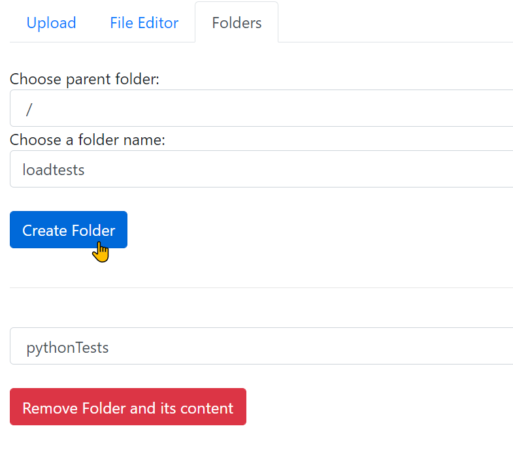Click the Create Folder button
The height and width of the screenshot is (456, 513).
[69, 230]
